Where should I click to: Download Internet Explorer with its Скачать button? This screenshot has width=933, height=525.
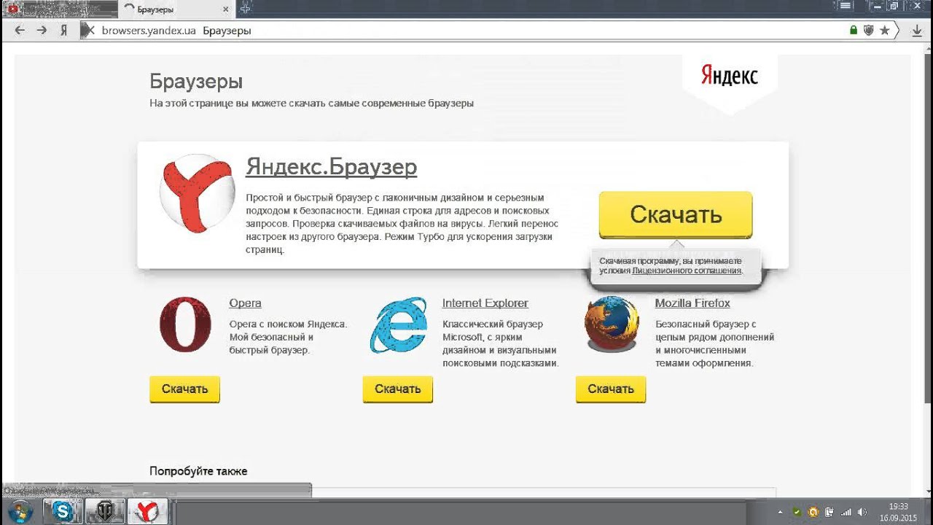coord(397,389)
